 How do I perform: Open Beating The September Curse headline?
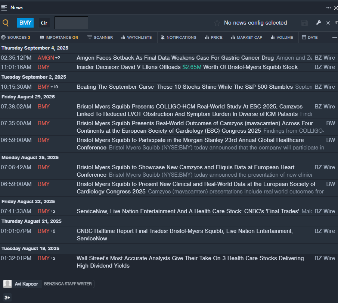(185, 87)
